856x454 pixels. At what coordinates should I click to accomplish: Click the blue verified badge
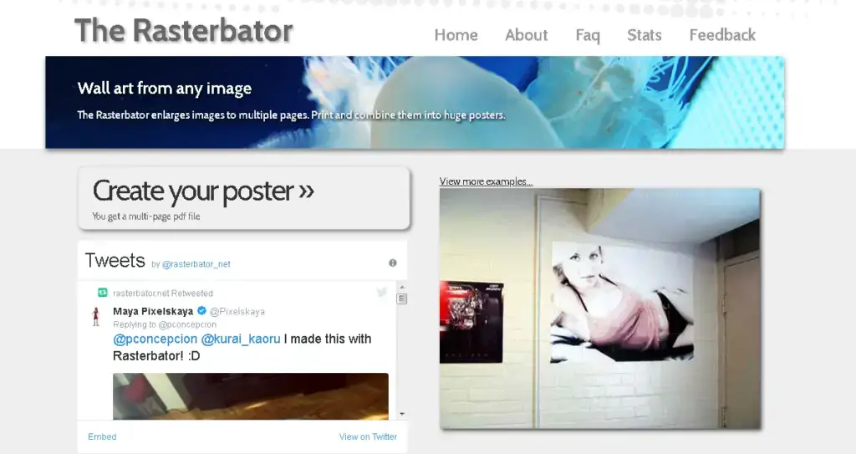tap(201, 311)
